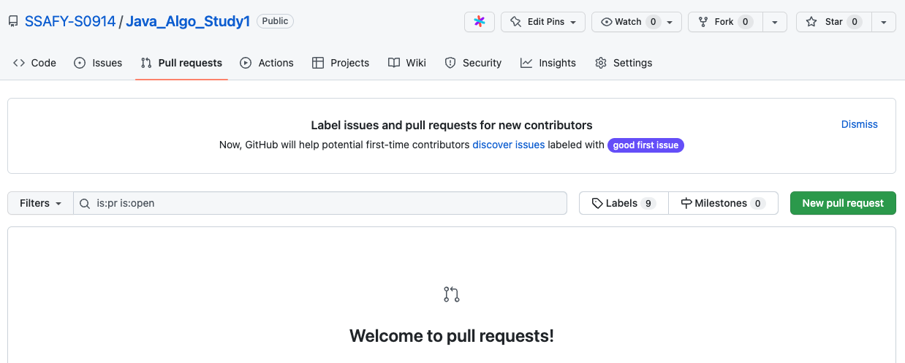Click the search magnifier icon
This screenshot has height=363, width=905.
point(85,203)
